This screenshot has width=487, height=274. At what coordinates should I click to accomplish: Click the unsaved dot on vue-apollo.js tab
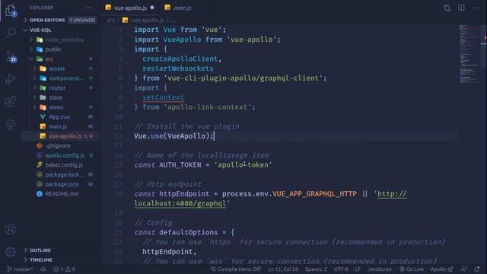[152, 8]
